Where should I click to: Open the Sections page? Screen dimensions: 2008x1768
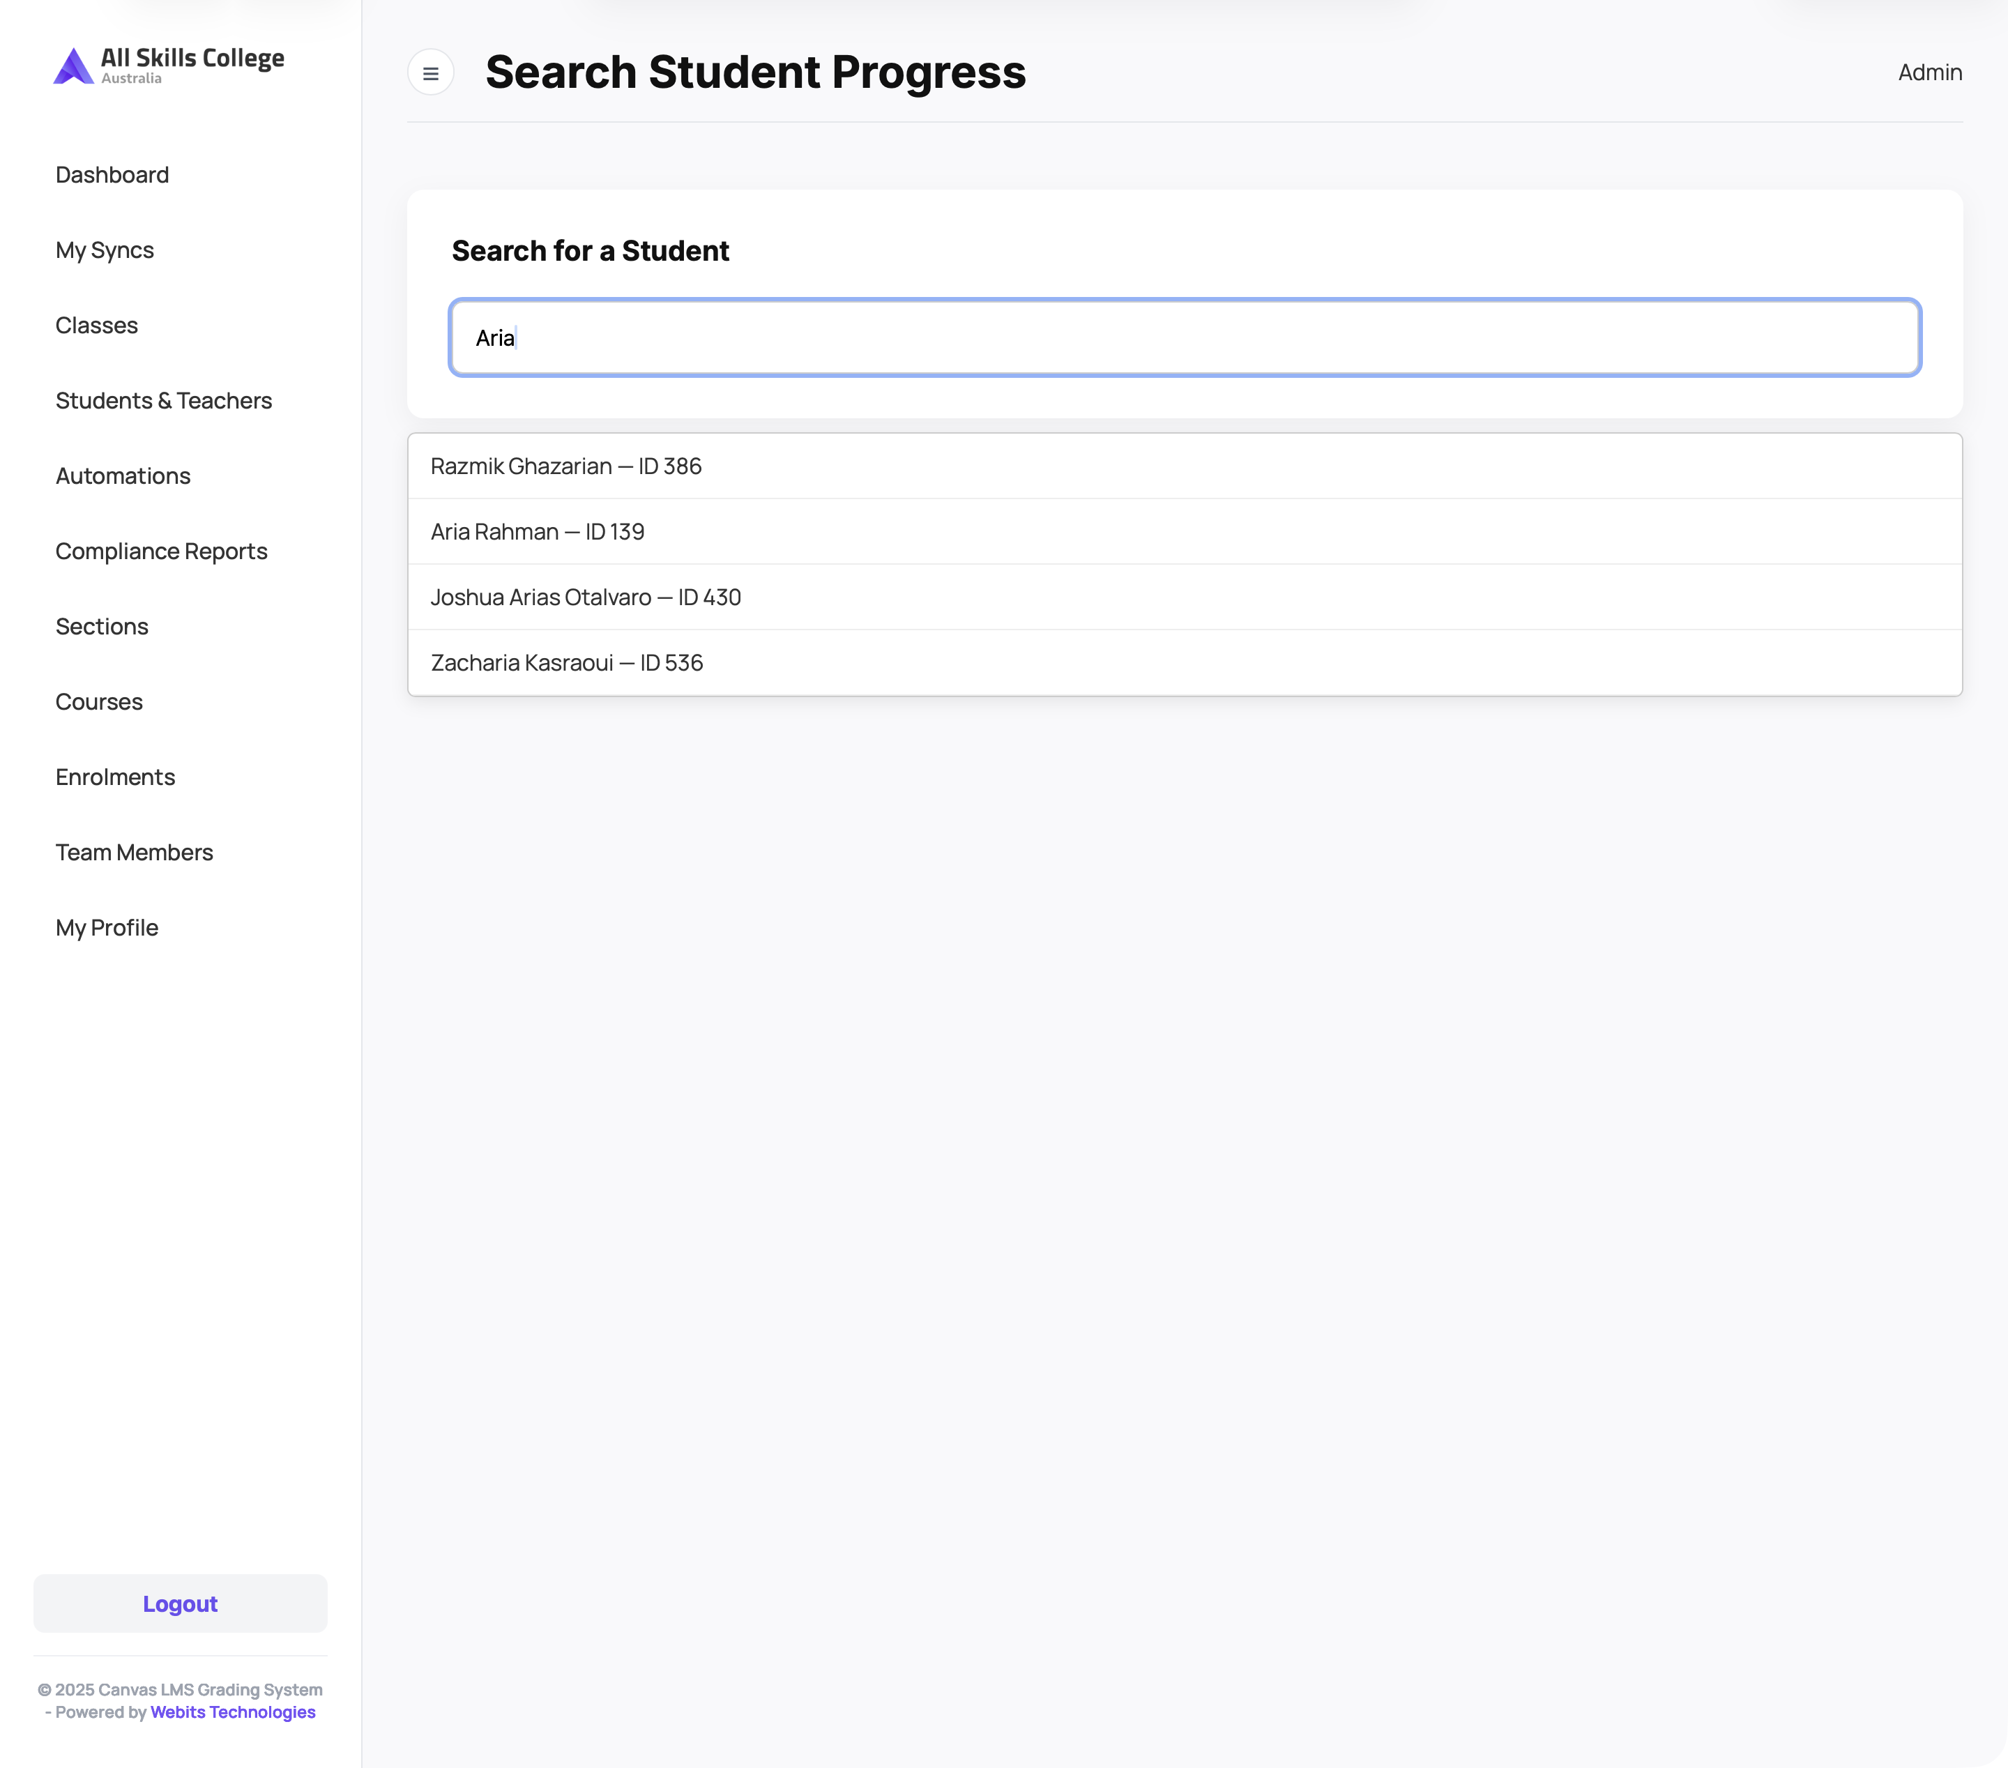[x=101, y=627]
